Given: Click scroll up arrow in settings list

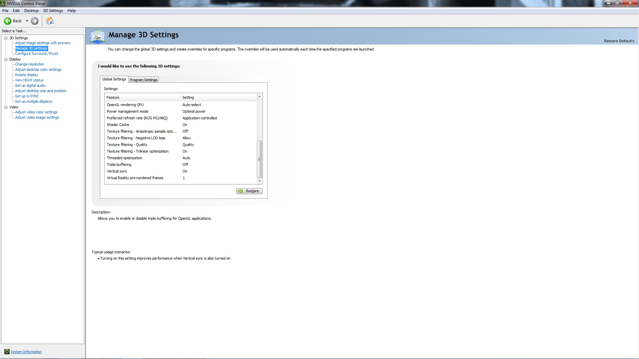Looking at the screenshot, I should (x=260, y=96).
